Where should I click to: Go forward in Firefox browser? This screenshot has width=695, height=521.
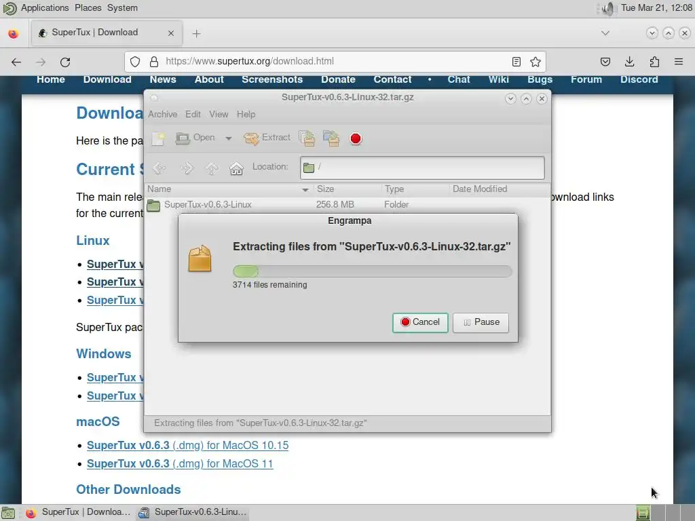click(x=41, y=62)
